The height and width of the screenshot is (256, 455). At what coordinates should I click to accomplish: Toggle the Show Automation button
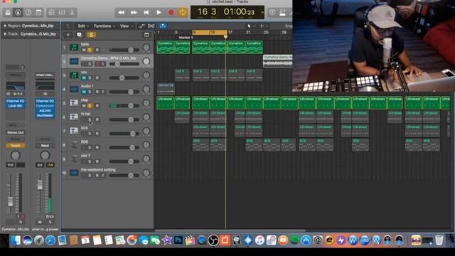(x=141, y=26)
